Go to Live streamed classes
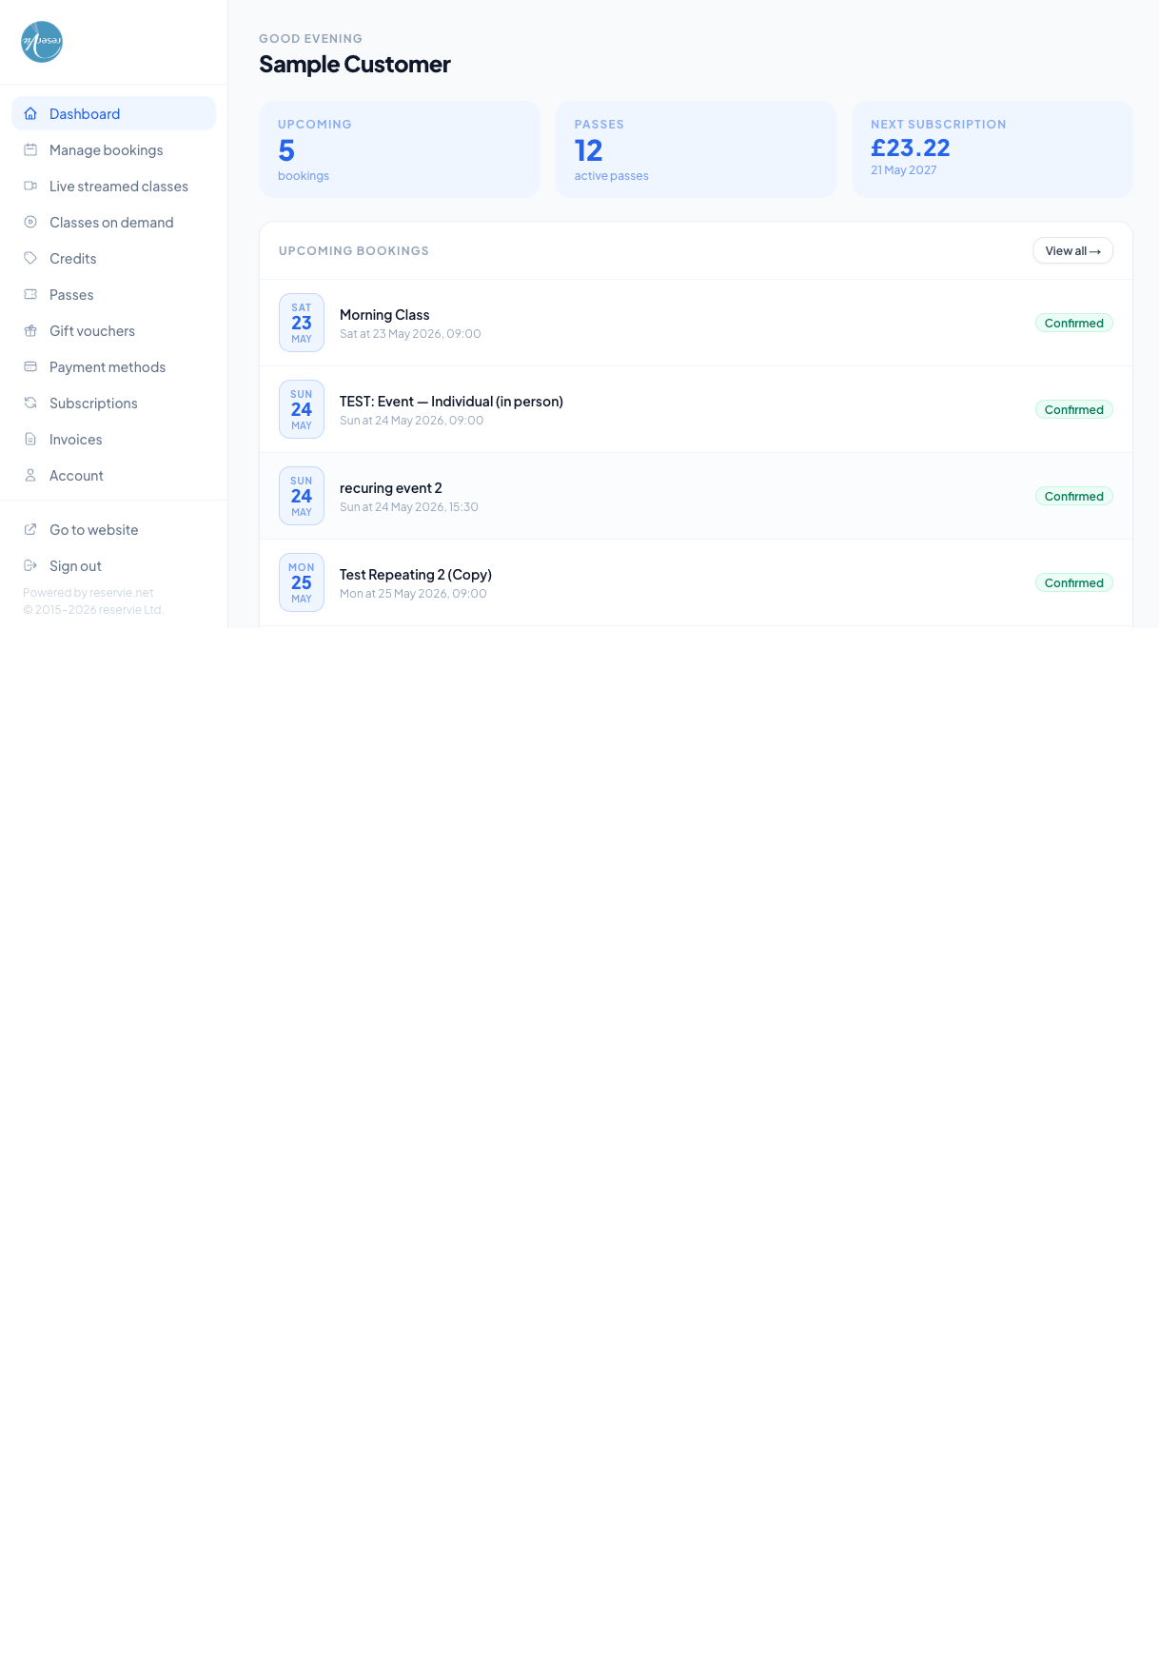The width and height of the screenshot is (1159, 1674). coord(113,186)
